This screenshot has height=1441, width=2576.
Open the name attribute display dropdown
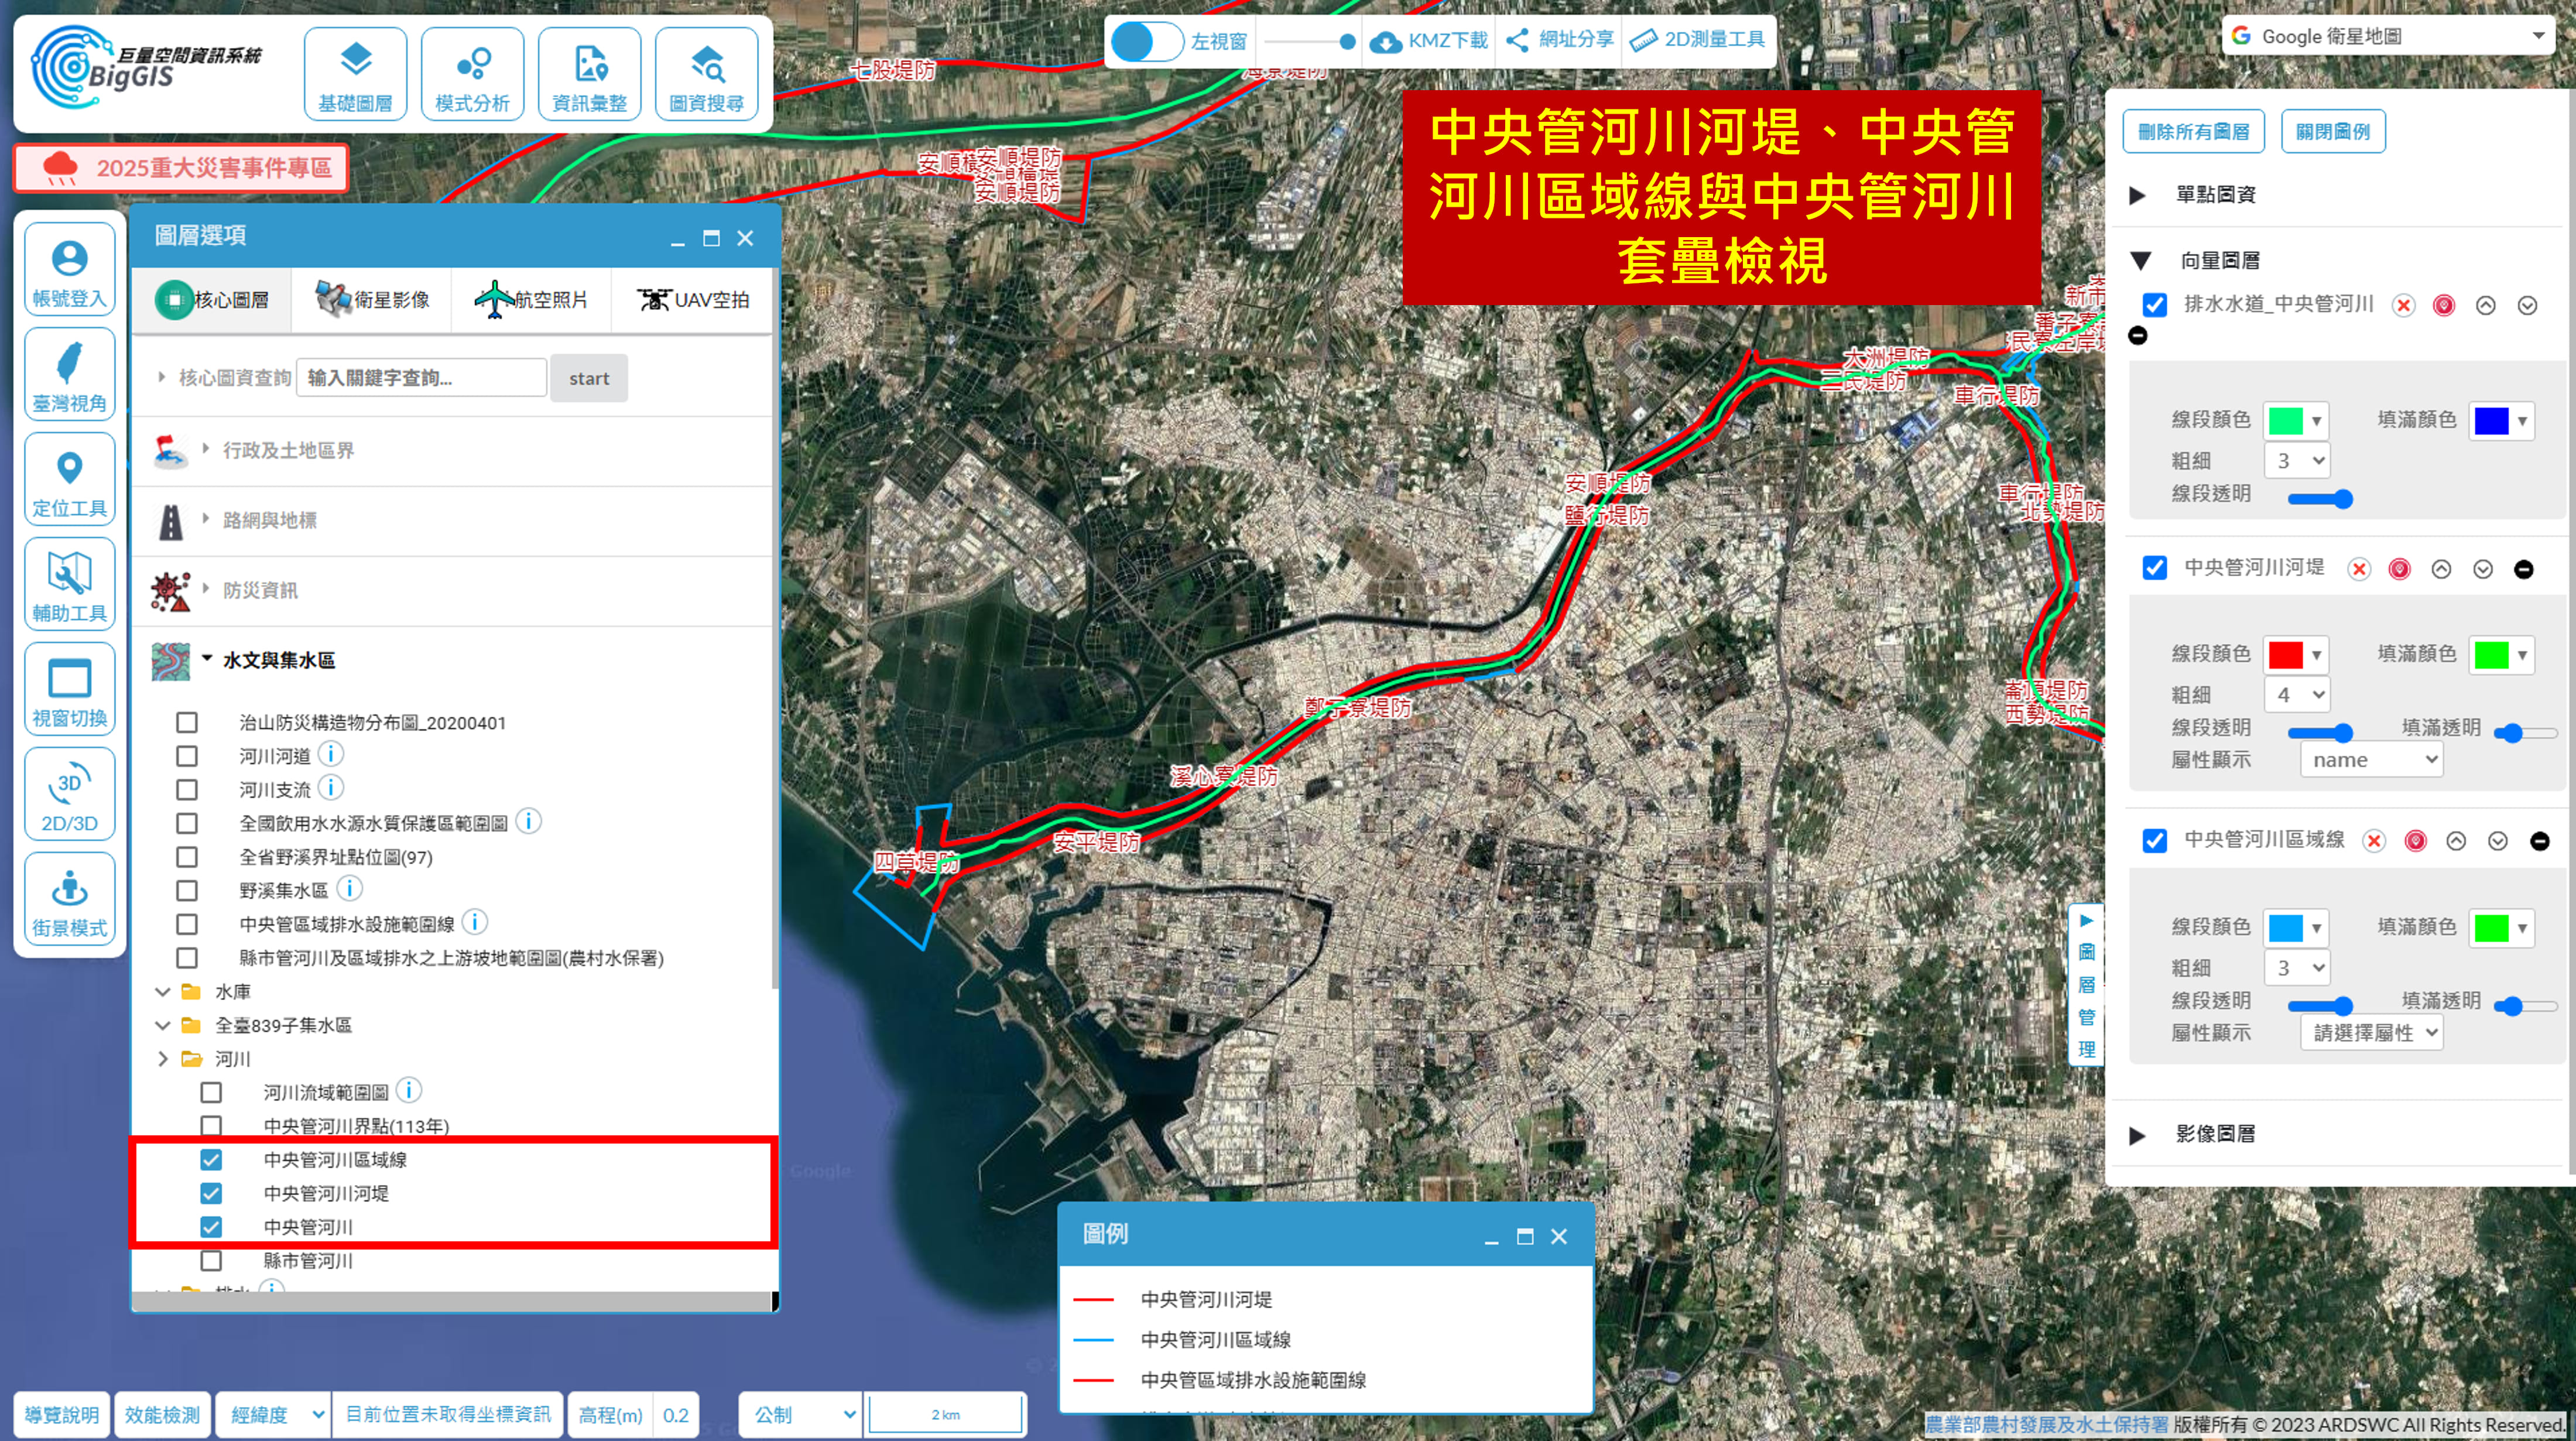[x=2371, y=760]
